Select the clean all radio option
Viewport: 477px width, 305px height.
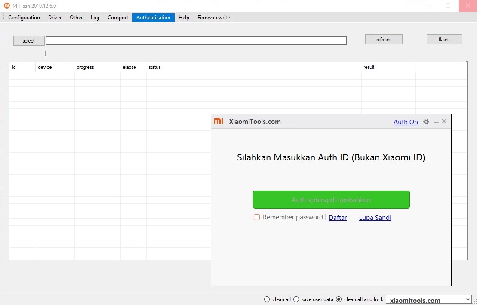click(267, 299)
